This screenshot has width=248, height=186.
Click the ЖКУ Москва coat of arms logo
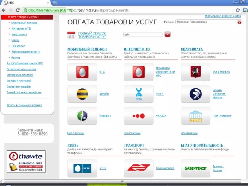[195, 72]
